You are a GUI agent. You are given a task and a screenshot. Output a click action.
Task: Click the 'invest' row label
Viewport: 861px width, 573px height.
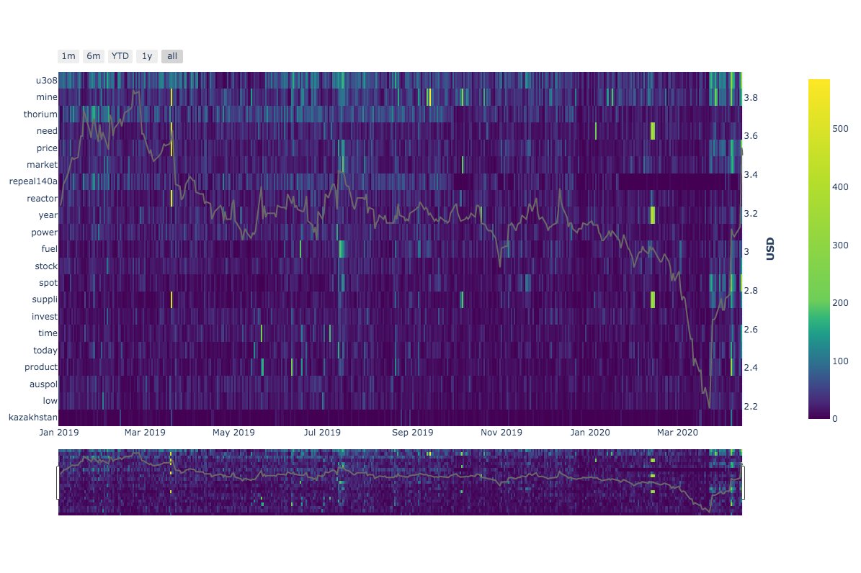(x=45, y=317)
